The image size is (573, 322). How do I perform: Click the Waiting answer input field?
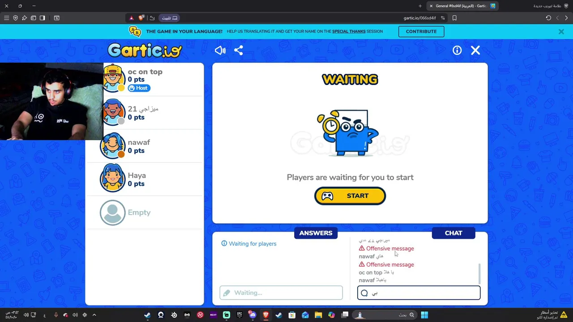[281, 293]
